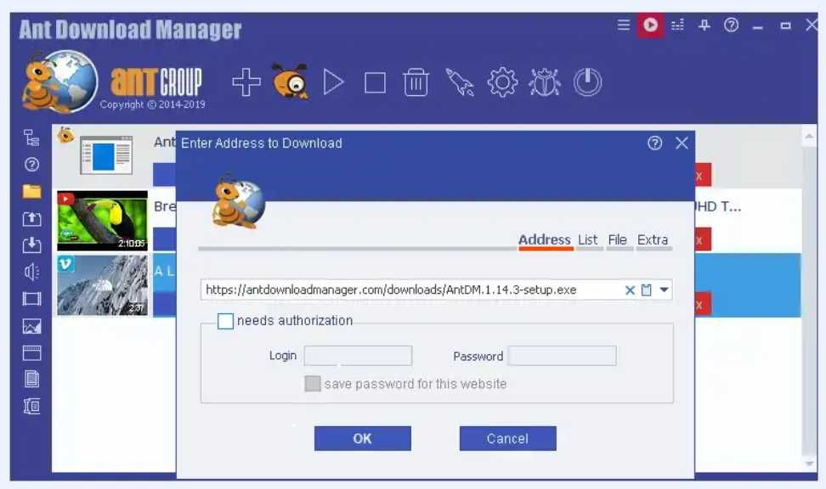This screenshot has height=489, width=826.
Task: Confirm with the OK button
Action: 362,438
